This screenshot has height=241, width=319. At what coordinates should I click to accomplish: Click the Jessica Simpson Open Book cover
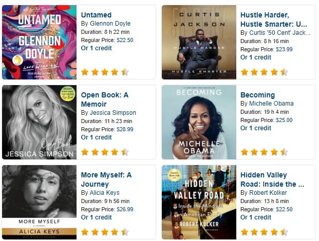39,122
